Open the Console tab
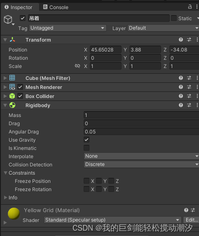 (x=56, y=7)
